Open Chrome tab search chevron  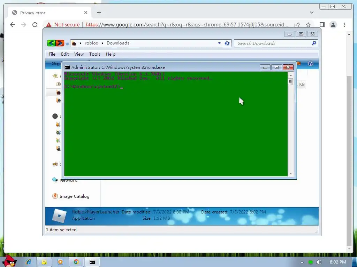point(311,13)
